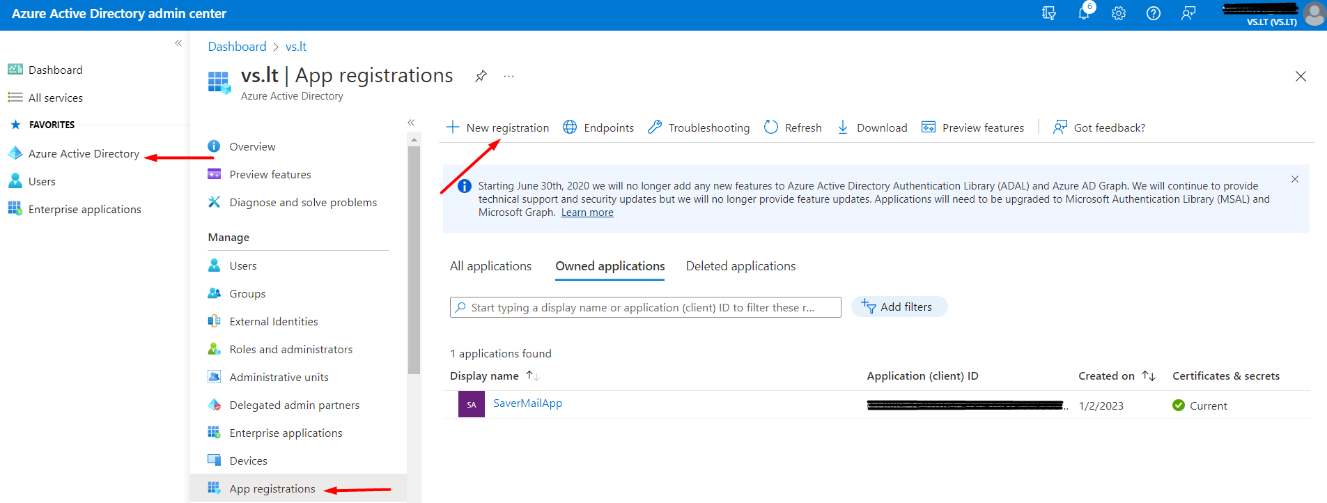
Task: Open directory and subscription filter icon
Action: [x=1049, y=13]
